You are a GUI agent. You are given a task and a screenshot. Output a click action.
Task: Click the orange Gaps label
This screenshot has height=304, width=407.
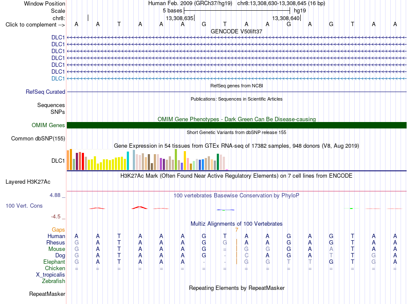58,230
